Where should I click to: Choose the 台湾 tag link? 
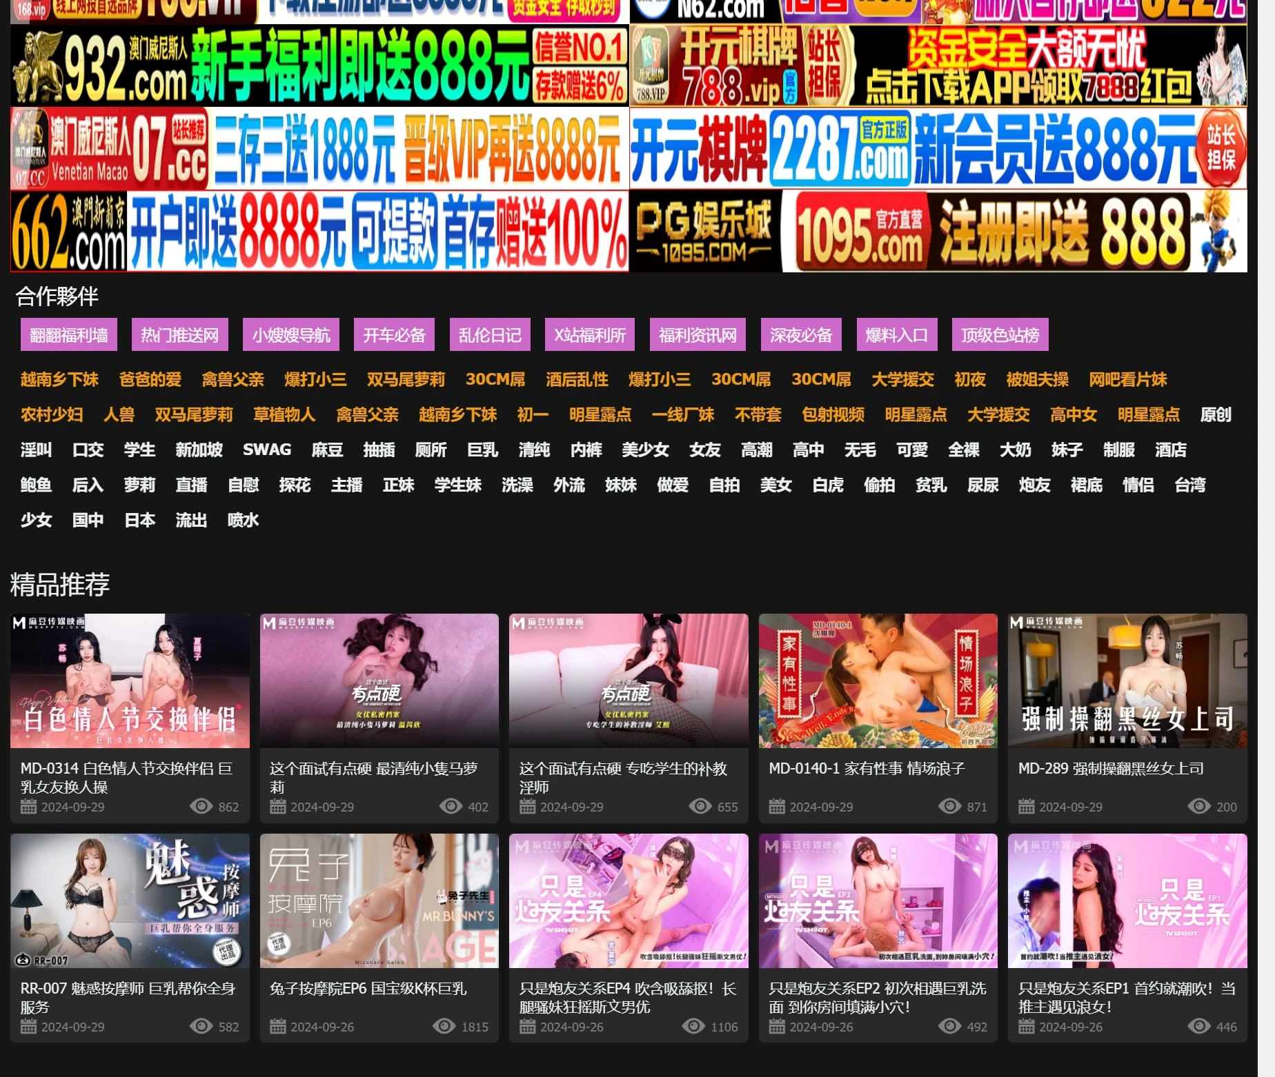tap(1189, 485)
